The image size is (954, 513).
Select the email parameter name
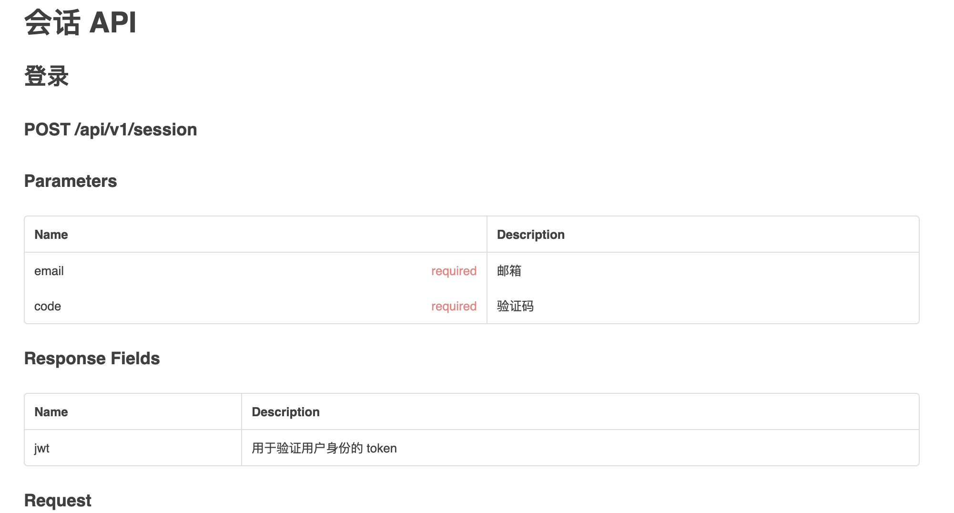pyautogui.click(x=49, y=271)
